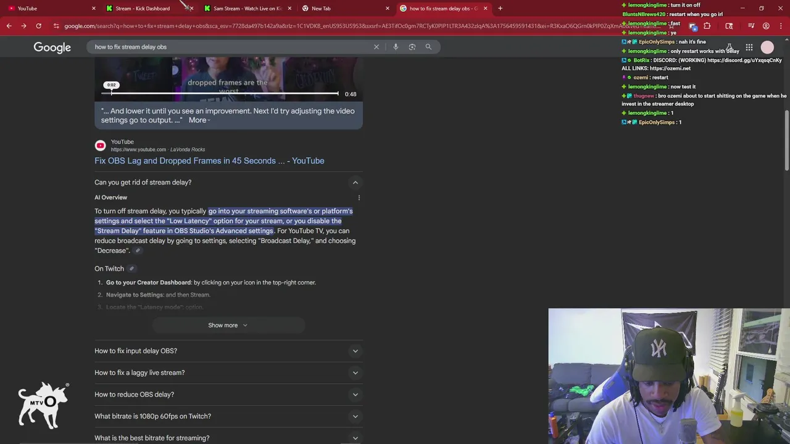
Task: Click the 'AI Overview' label
Action: pyautogui.click(x=110, y=197)
